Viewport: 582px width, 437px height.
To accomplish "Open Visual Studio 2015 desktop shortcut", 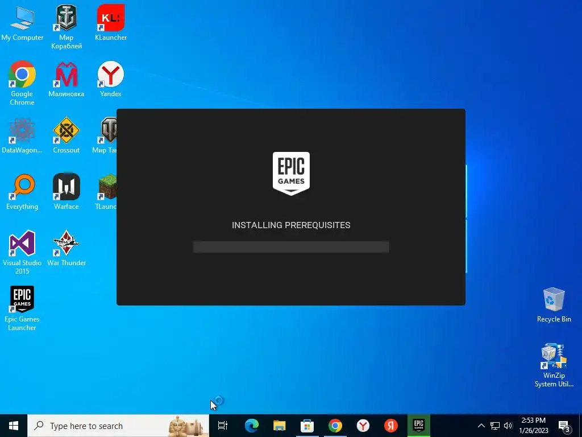I will tap(22, 252).
